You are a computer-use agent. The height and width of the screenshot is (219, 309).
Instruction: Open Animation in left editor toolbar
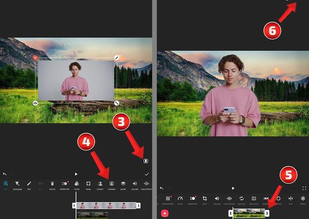point(64,185)
